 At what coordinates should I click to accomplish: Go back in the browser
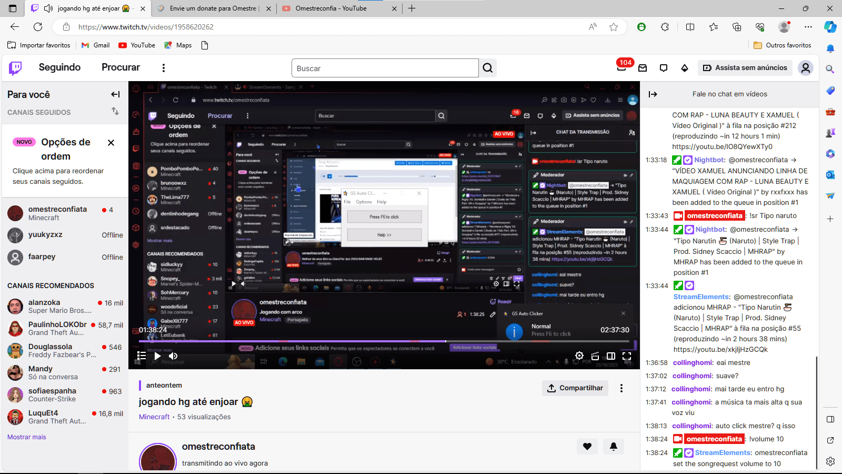pyautogui.click(x=15, y=27)
